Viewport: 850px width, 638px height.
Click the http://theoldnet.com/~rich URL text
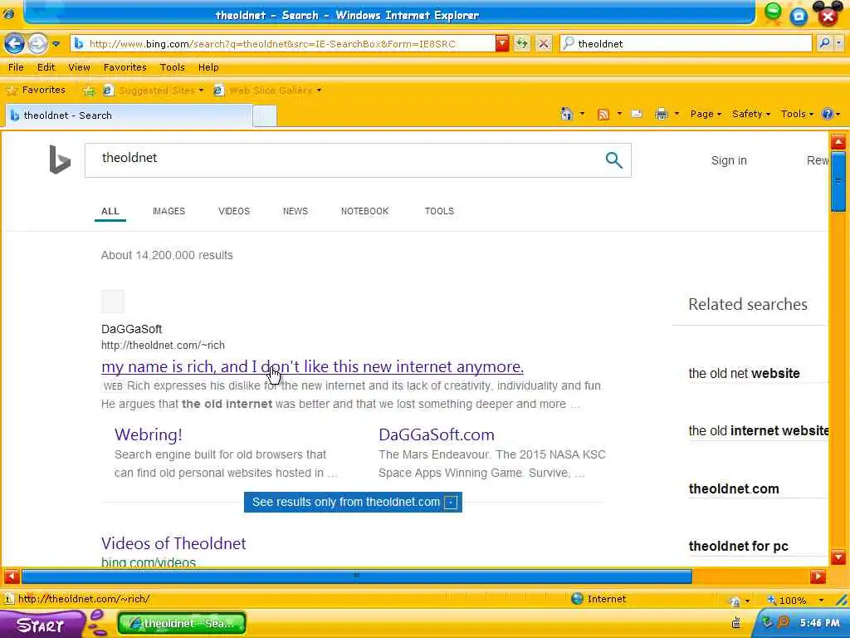[163, 345]
